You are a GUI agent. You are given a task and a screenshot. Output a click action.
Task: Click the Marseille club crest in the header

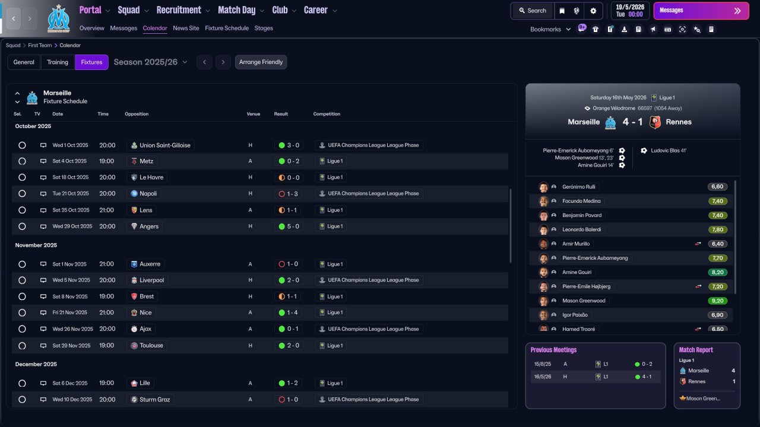click(x=58, y=18)
